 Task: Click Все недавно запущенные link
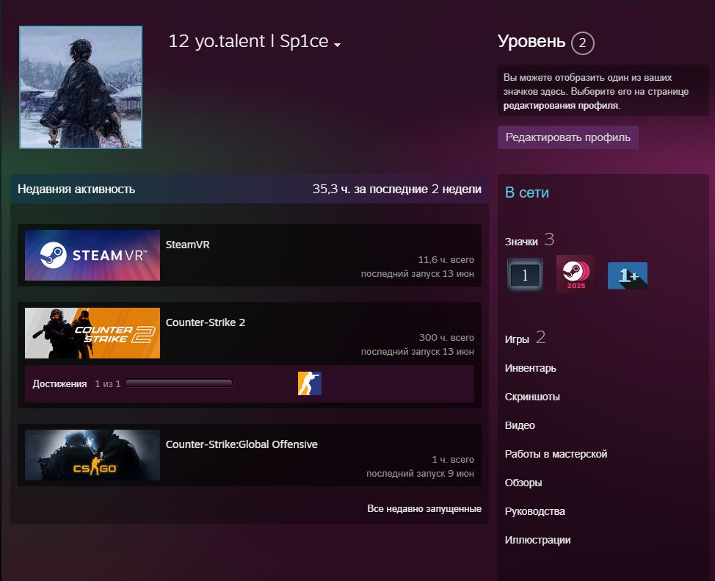424,508
